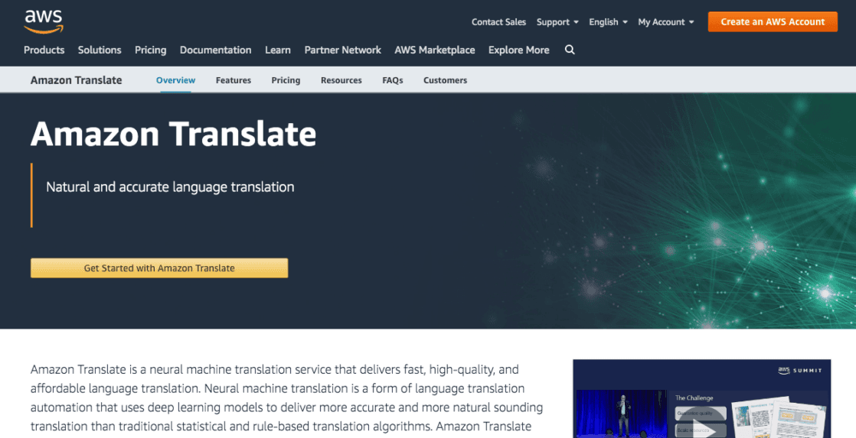Screen dimensions: 856x438
Task: Click the 'Amazon Translate' hero heading
Action: point(174,134)
